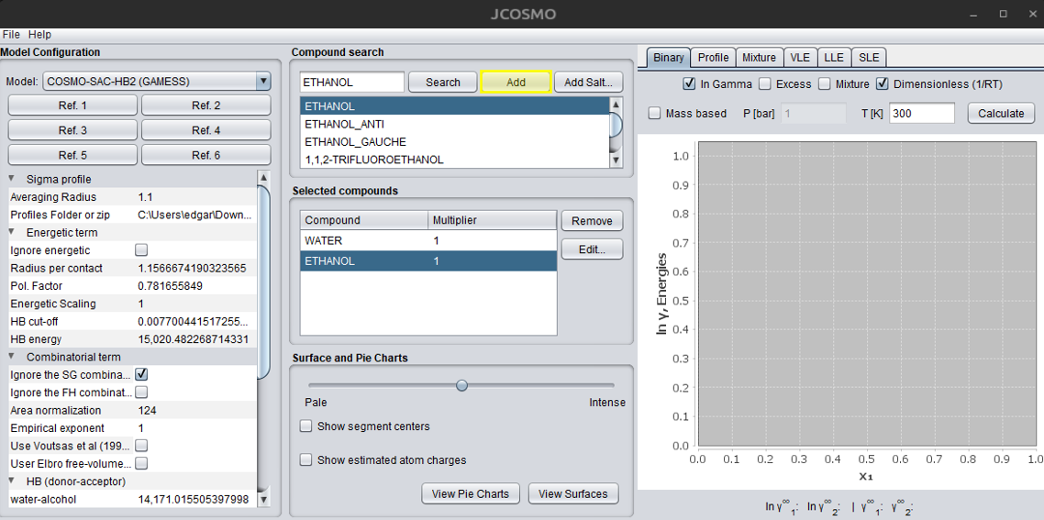Open the Model selection dropdown

(x=263, y=81)
